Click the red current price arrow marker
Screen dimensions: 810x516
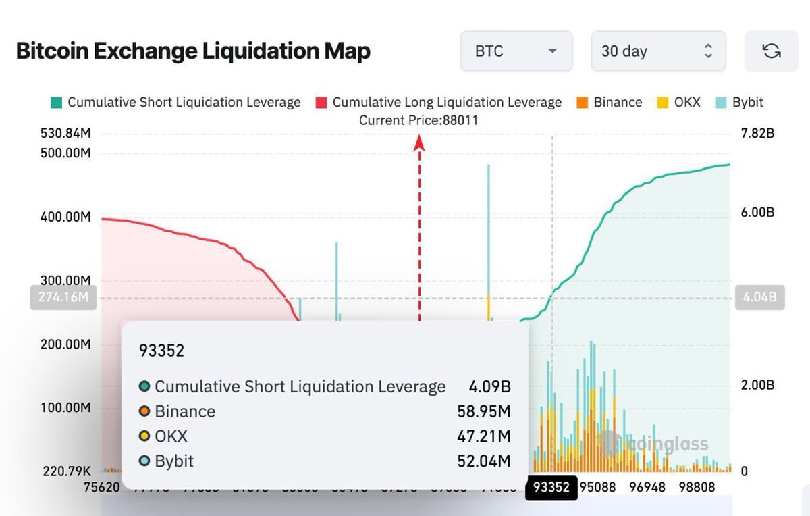click(x=419, y=143)
